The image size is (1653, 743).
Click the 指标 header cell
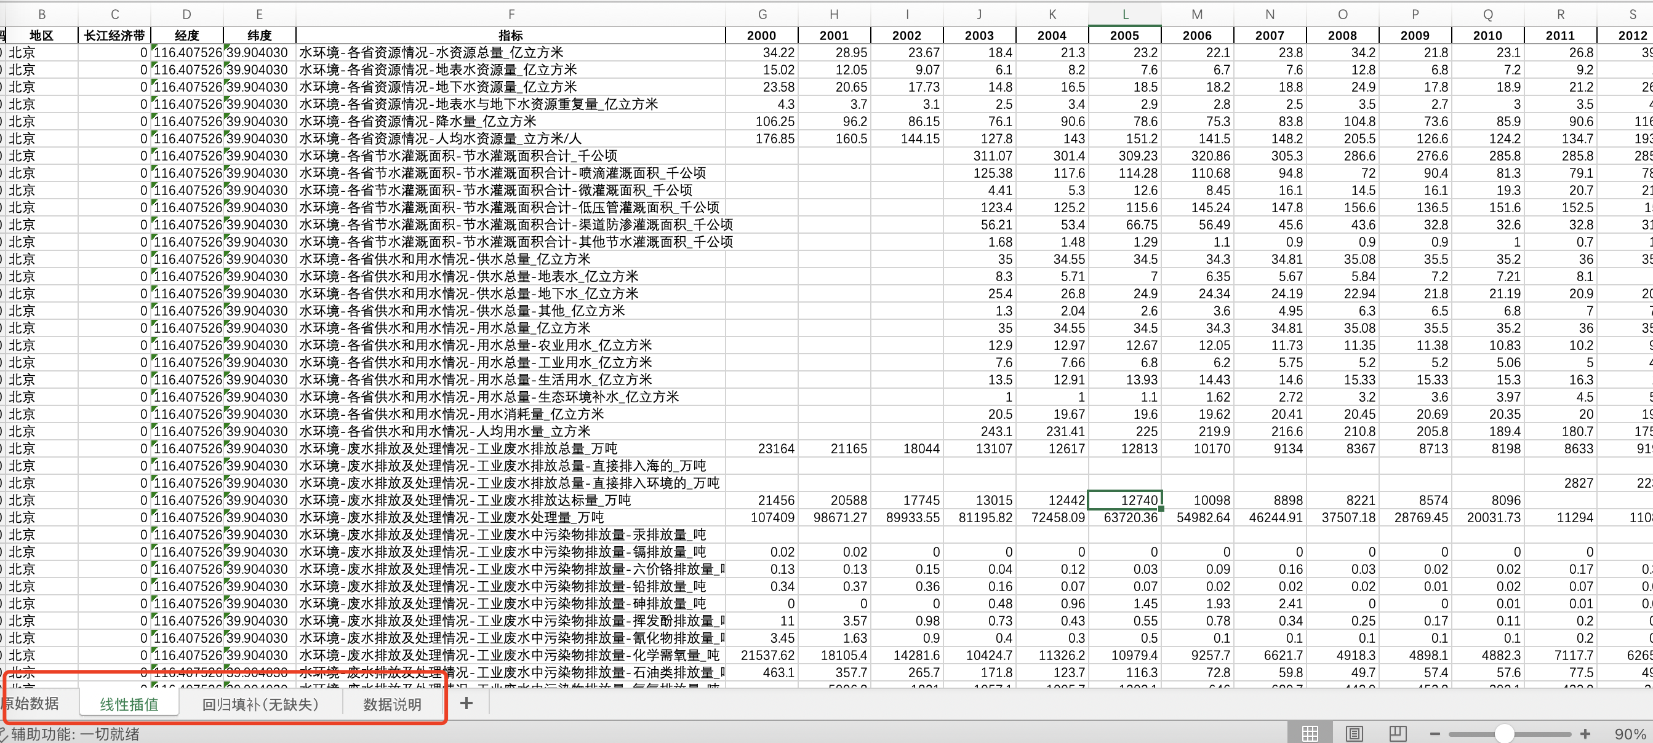[511, 35]
